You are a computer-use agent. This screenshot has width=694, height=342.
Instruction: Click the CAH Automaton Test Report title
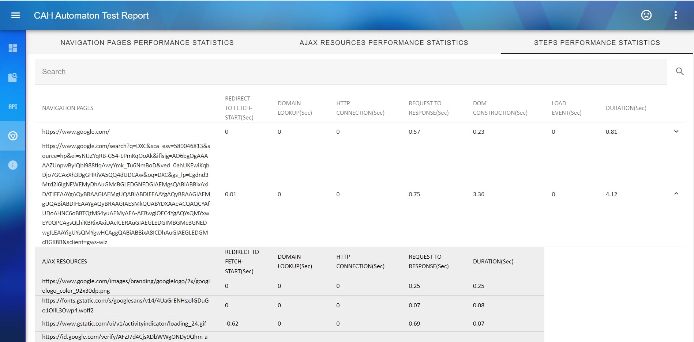pos(91,15)
